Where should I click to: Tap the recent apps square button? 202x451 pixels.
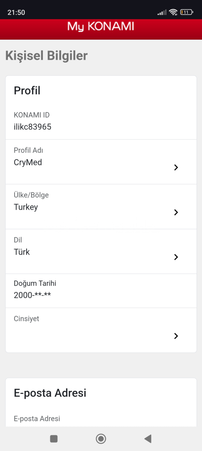pyautogui.click(x=54, y=438)
